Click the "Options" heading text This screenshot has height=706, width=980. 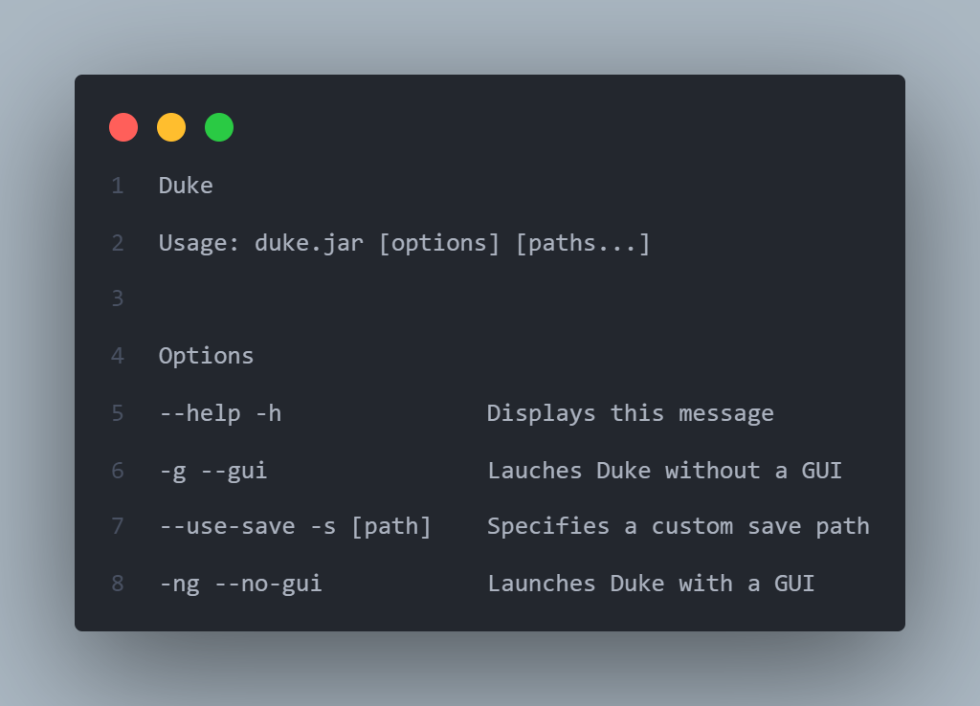(206, 357)
